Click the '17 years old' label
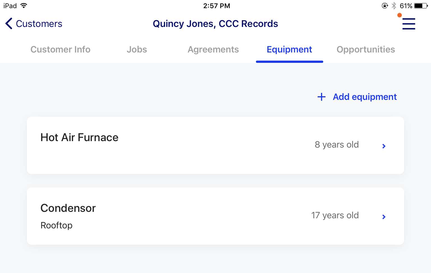Image resolution: width=431 pixels, height=273 pixels. pos(335,215)
